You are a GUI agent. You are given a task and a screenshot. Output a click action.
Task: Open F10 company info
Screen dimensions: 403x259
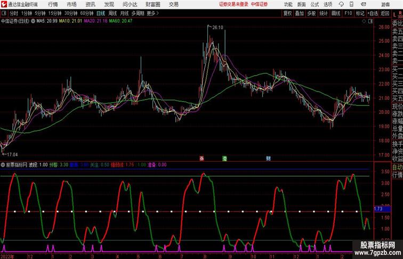pos(348,13)
